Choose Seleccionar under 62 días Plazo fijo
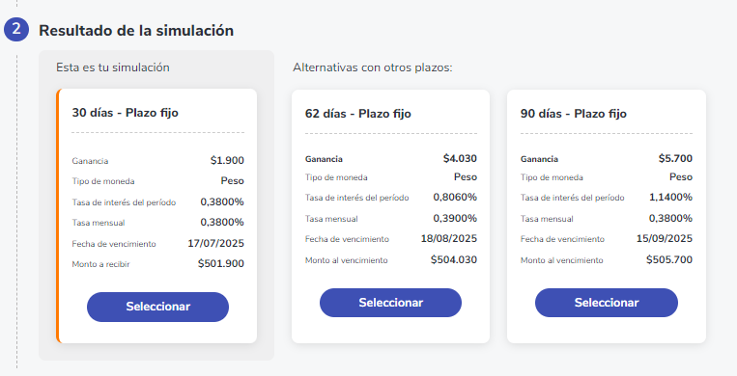This screenshot has width=737, height=376. click(390, 303)
